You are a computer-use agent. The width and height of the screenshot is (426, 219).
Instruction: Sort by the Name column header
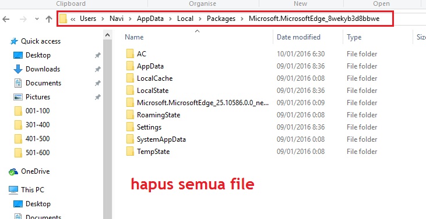click(x=134, y=37)
